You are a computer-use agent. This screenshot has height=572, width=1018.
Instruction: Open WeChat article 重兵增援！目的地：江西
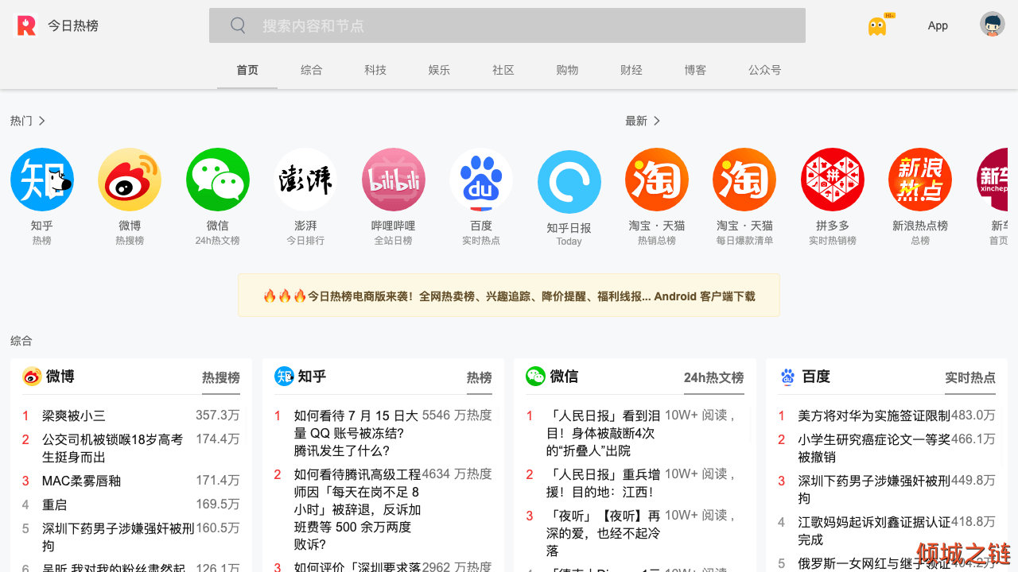[604, 483]
